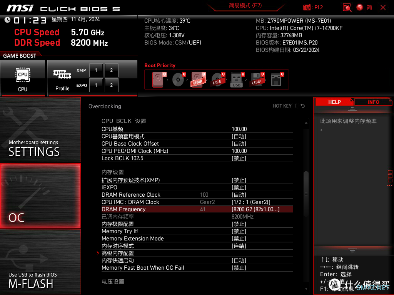Open CPU IMC : DRAM Clock value
The height and width of the screenshot is (295, 394).
pyautogui.click(x=251, y=202)
